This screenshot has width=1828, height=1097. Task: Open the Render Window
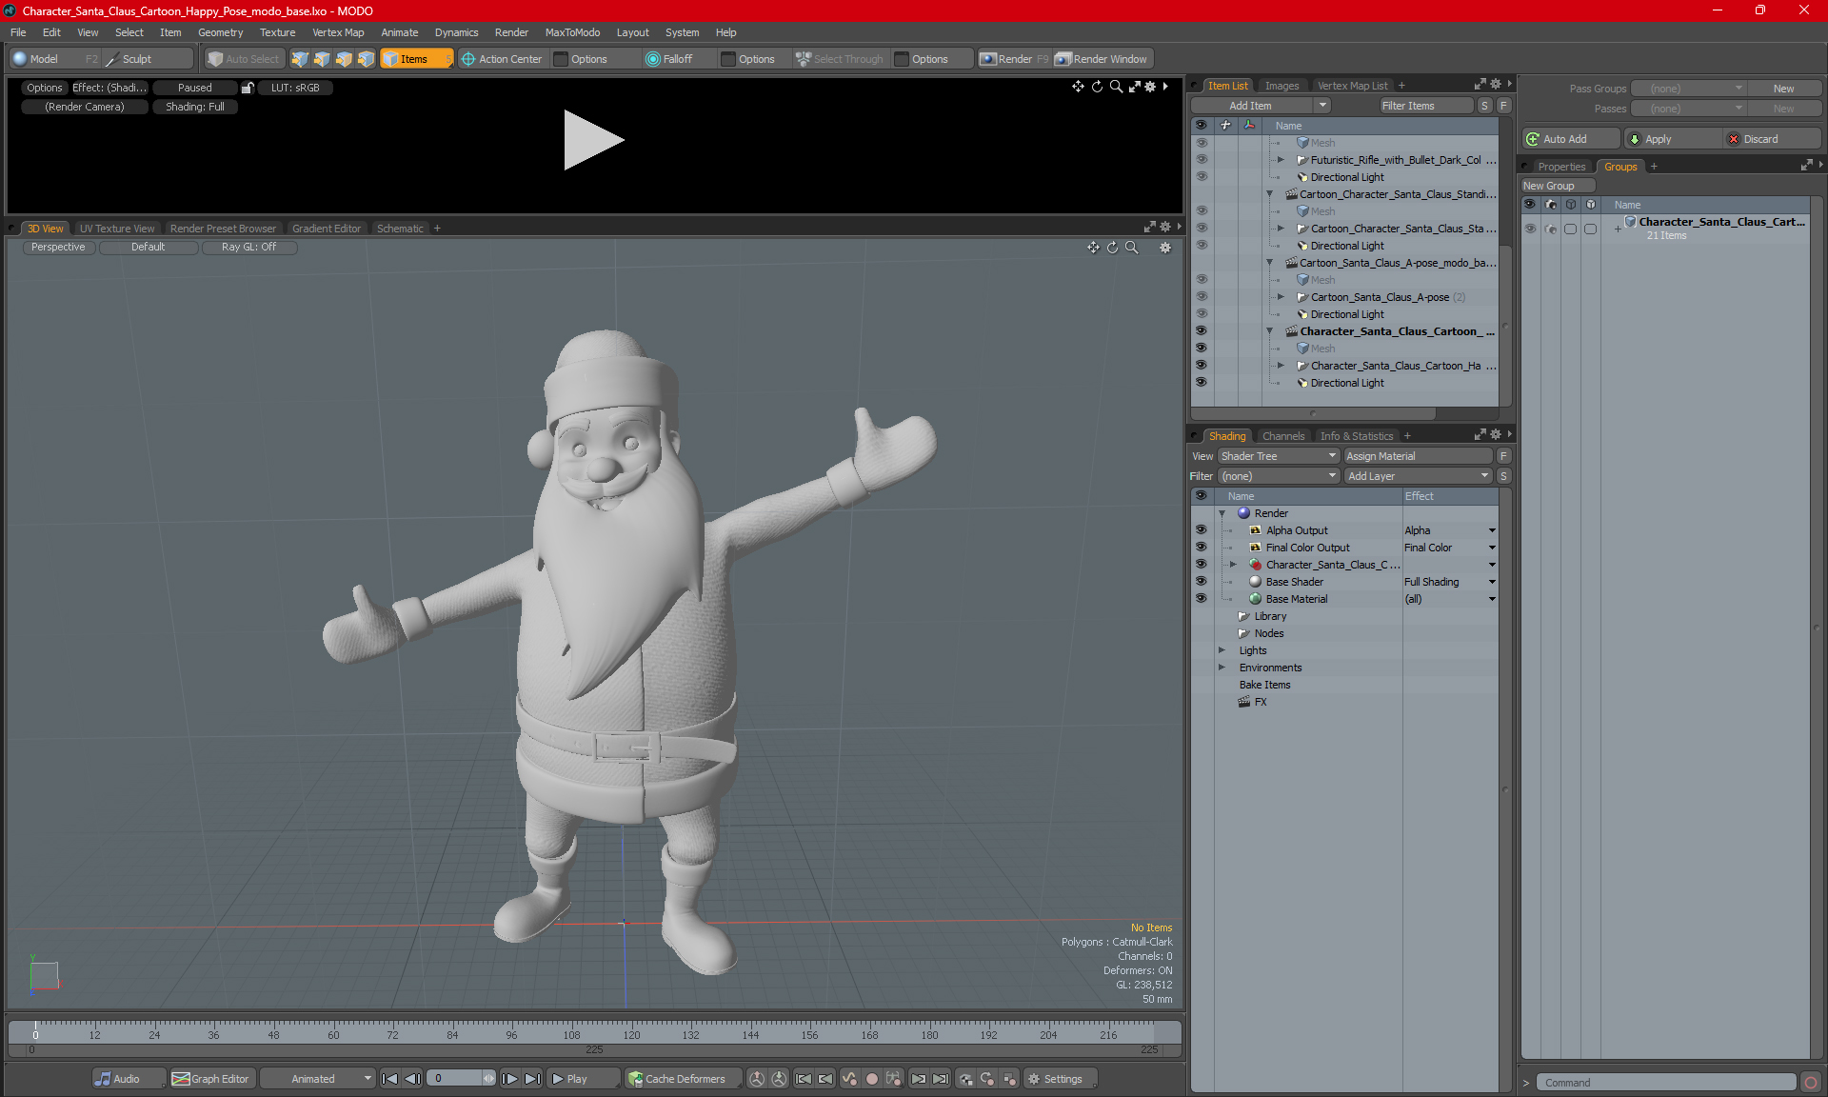1102,59
